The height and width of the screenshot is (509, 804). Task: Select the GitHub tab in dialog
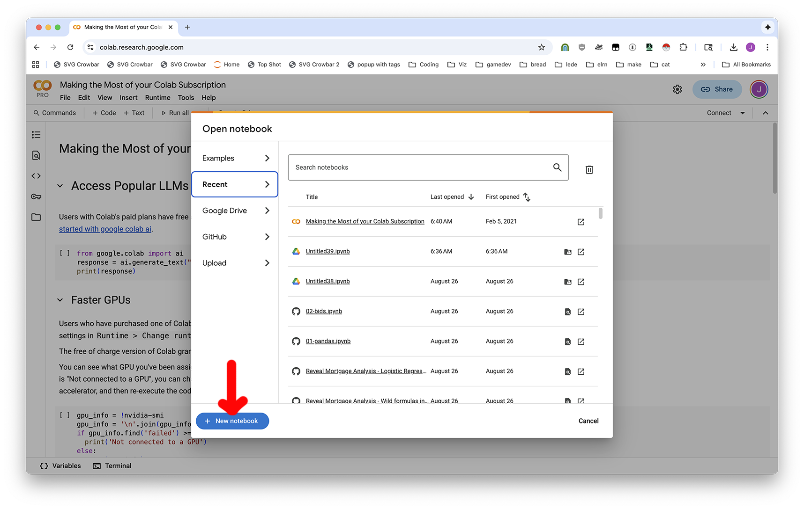(235, 237)
